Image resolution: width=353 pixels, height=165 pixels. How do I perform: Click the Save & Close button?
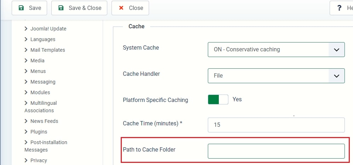click(79, 8)
